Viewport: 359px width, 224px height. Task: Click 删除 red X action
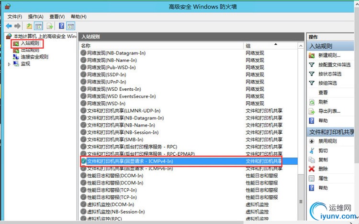pyautogui.click(x=323, y=169)
